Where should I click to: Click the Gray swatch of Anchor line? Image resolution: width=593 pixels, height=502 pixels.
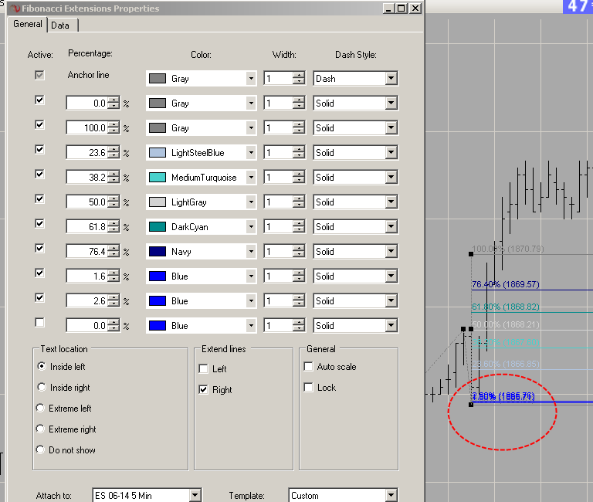158,79
